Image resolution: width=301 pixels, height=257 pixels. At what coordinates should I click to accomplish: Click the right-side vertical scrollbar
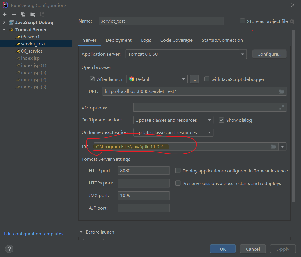pos(294,116)
